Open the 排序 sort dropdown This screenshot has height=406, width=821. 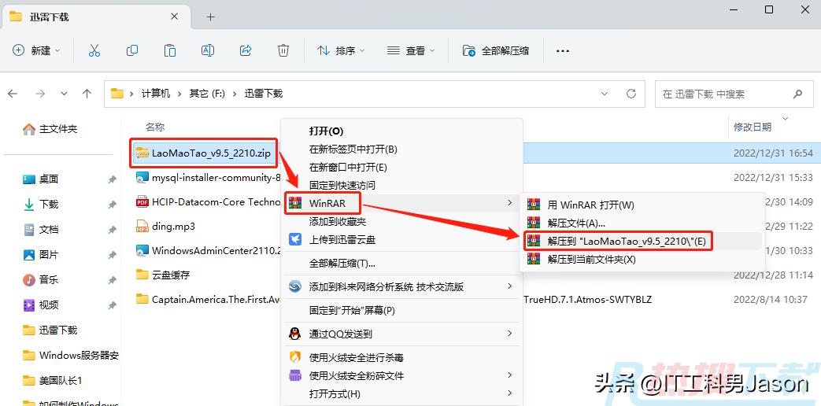[x=341, y=50]
